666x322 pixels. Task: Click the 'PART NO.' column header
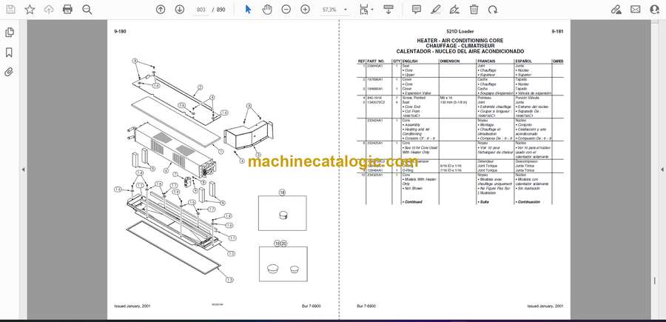[x=375, y=61]
